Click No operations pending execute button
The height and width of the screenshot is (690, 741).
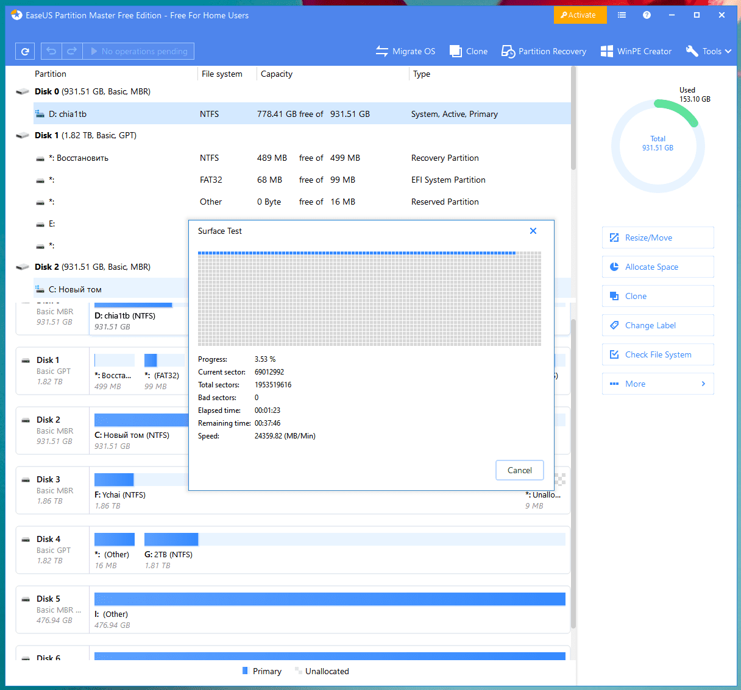pyautogui.click(x=138, y=51)
